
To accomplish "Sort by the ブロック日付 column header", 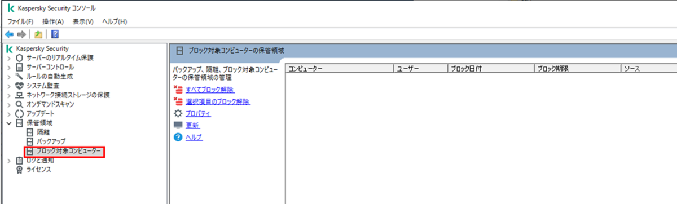I will (x=491, y=69).
